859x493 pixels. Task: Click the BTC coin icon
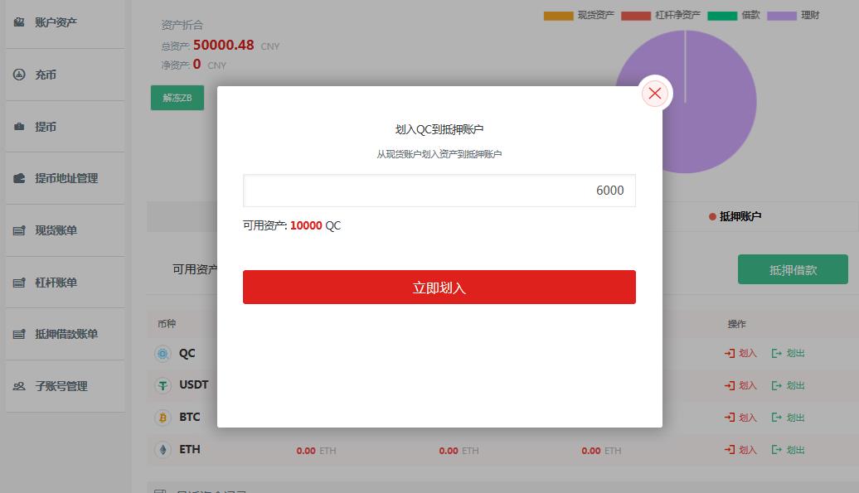[163, 418]
